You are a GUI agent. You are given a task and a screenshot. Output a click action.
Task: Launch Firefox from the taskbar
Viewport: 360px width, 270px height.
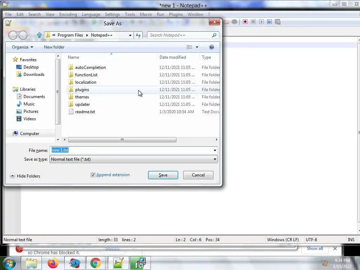53,263
